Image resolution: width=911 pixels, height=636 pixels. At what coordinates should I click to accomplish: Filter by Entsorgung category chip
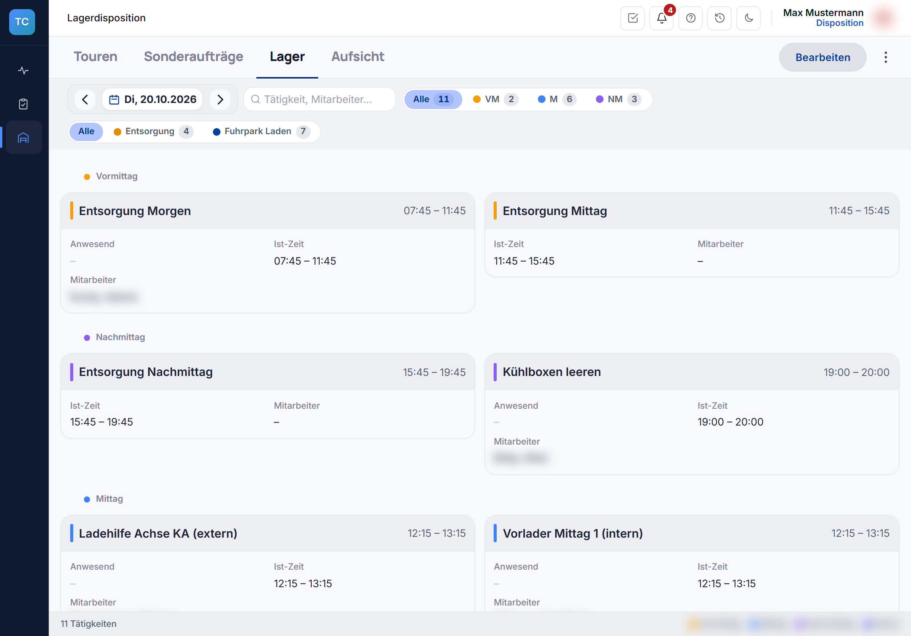(x=154, y=131)
